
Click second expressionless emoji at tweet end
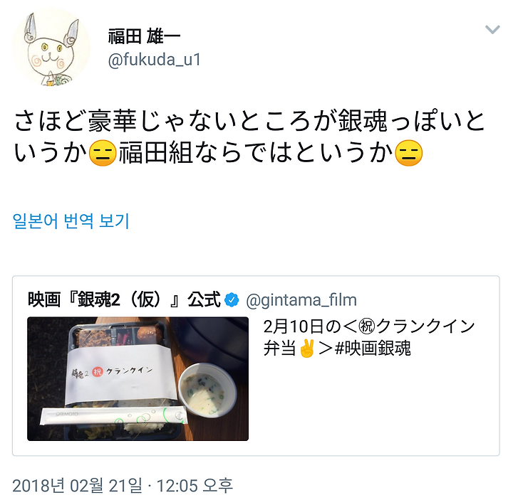click(409, 153)
